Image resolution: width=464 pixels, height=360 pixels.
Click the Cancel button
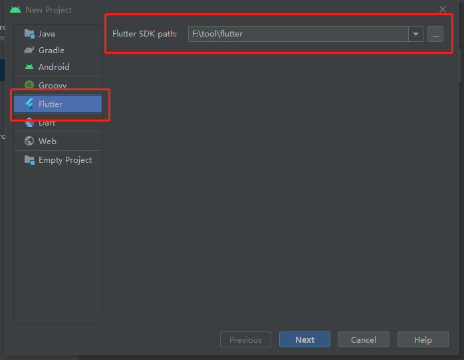pos(364,339)
